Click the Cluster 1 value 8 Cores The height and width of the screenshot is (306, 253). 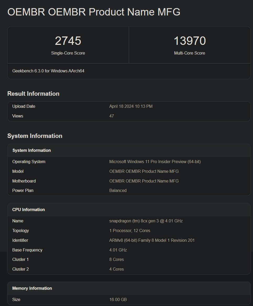(x=116, y=260)
